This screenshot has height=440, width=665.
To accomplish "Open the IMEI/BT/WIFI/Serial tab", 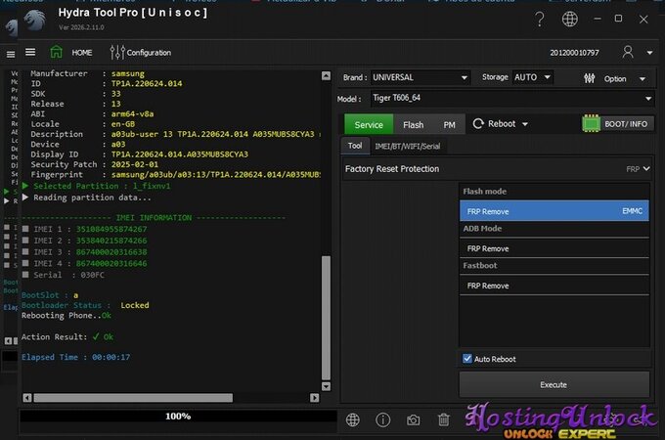I will coord(409,146).
